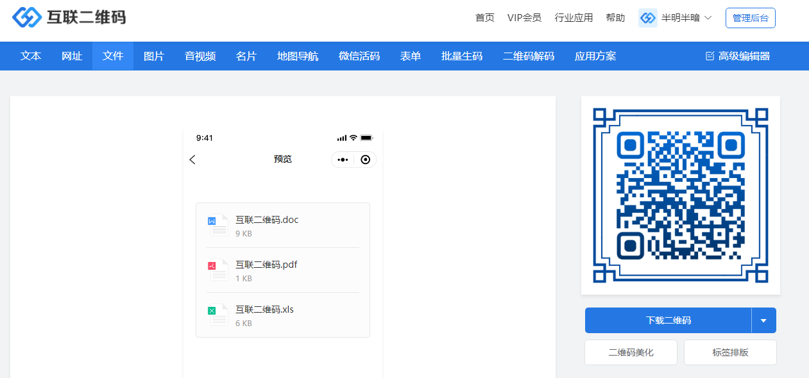The height and width of the screenshot is (378, 809).
Task: Click the 二维码美化 button
Action: 631,352
